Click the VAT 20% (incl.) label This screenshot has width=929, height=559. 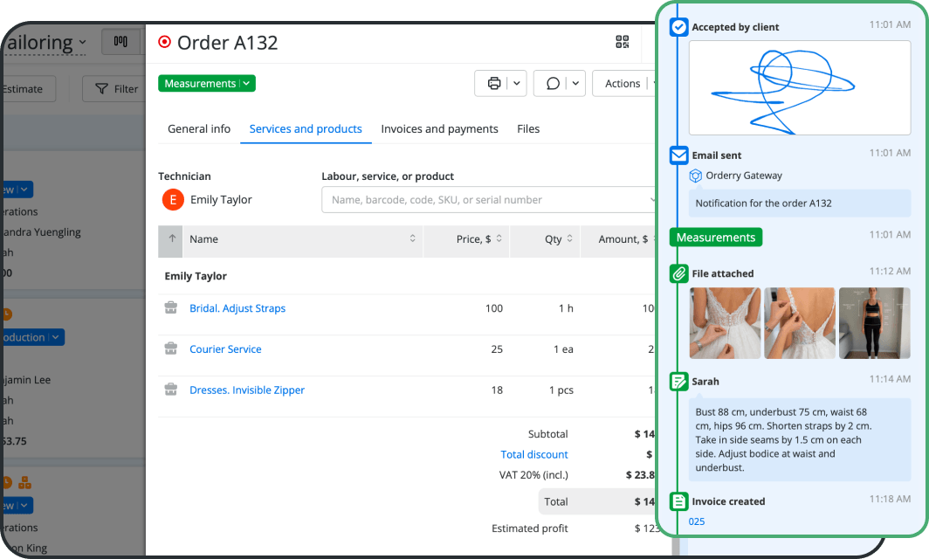533,475
